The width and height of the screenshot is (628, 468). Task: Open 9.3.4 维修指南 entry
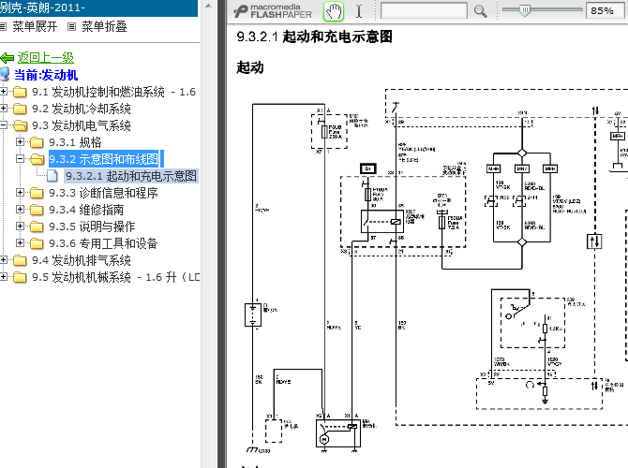(86, 210)
